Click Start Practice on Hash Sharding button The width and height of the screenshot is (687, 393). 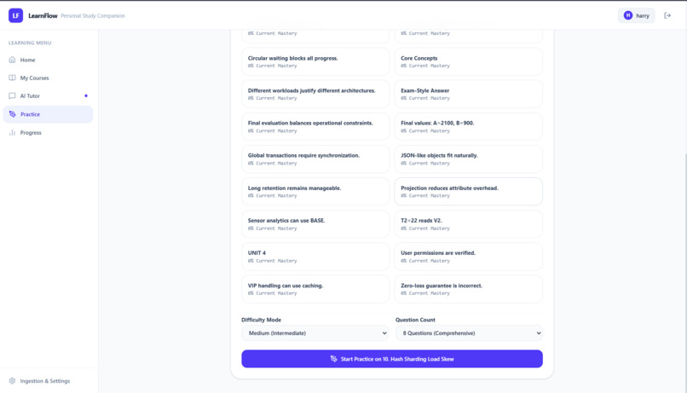(x=392, y=359)
